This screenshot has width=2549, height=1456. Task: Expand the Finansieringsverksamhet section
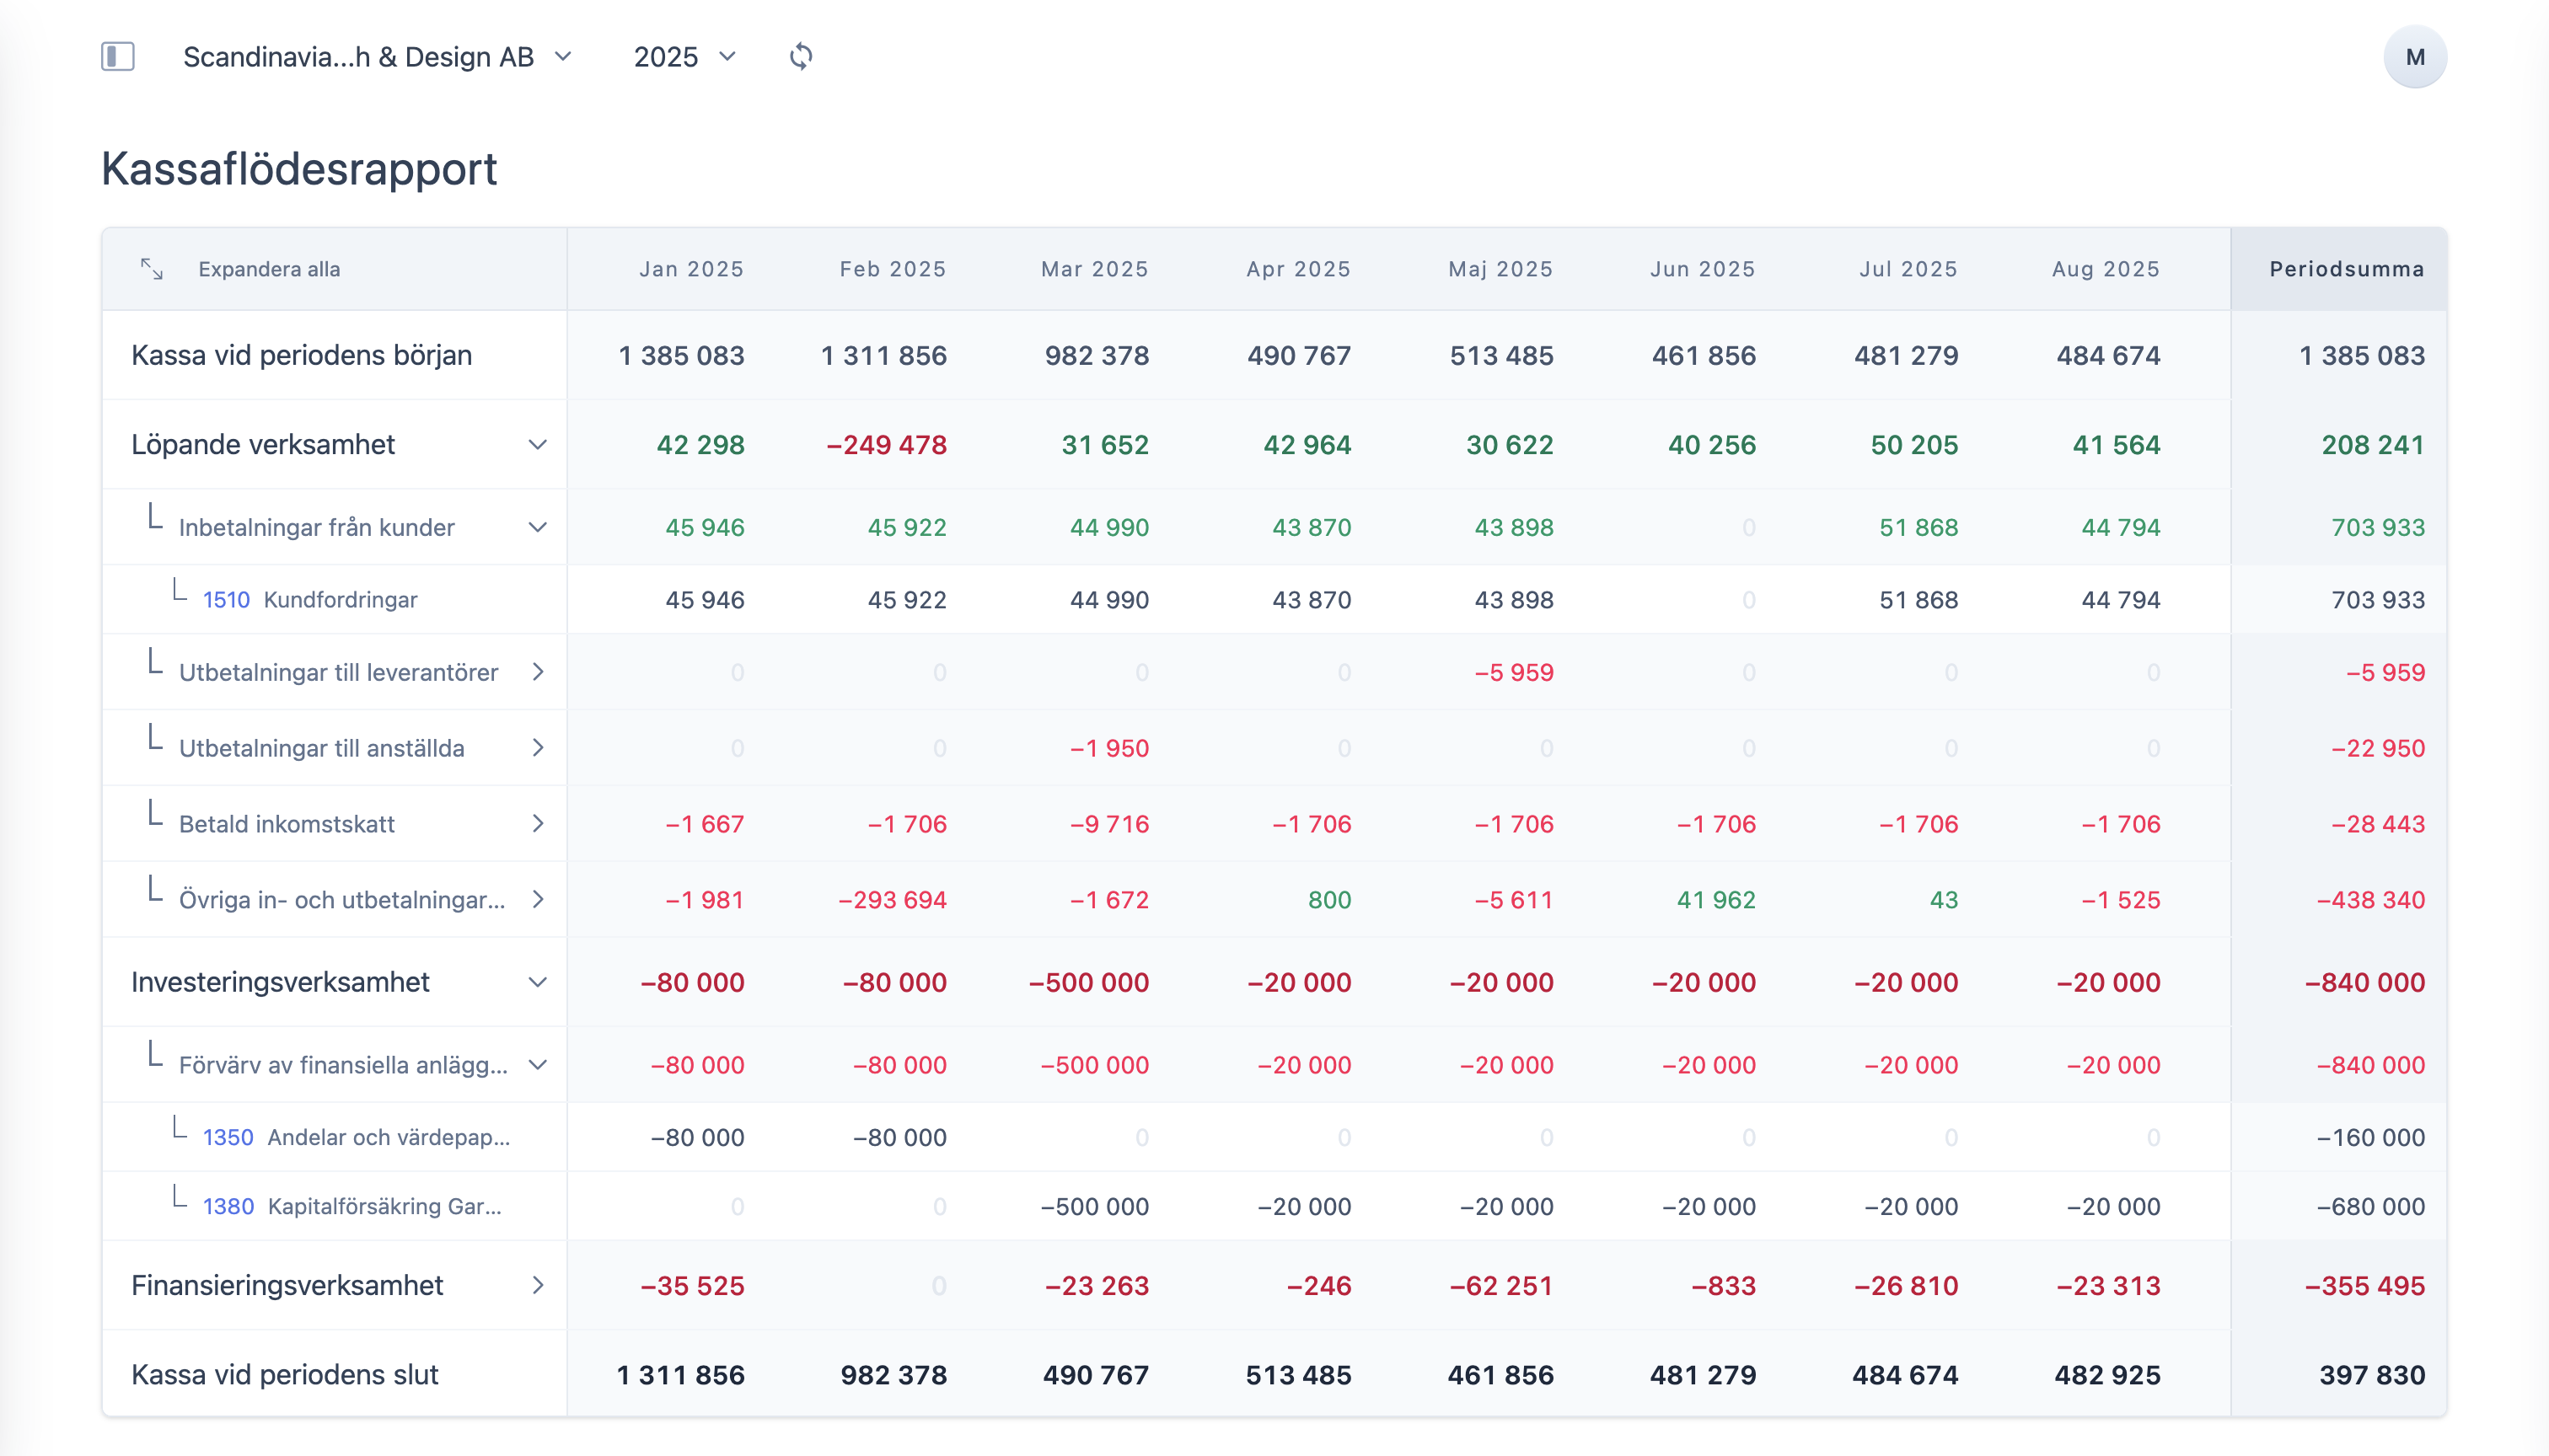pos(537,1286)
